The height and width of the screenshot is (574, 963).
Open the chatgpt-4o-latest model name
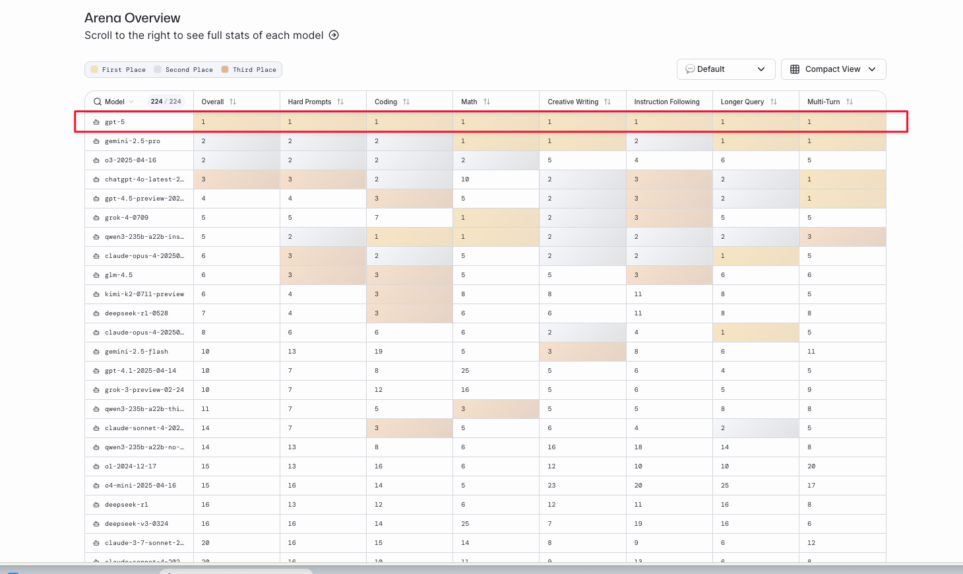144,179
